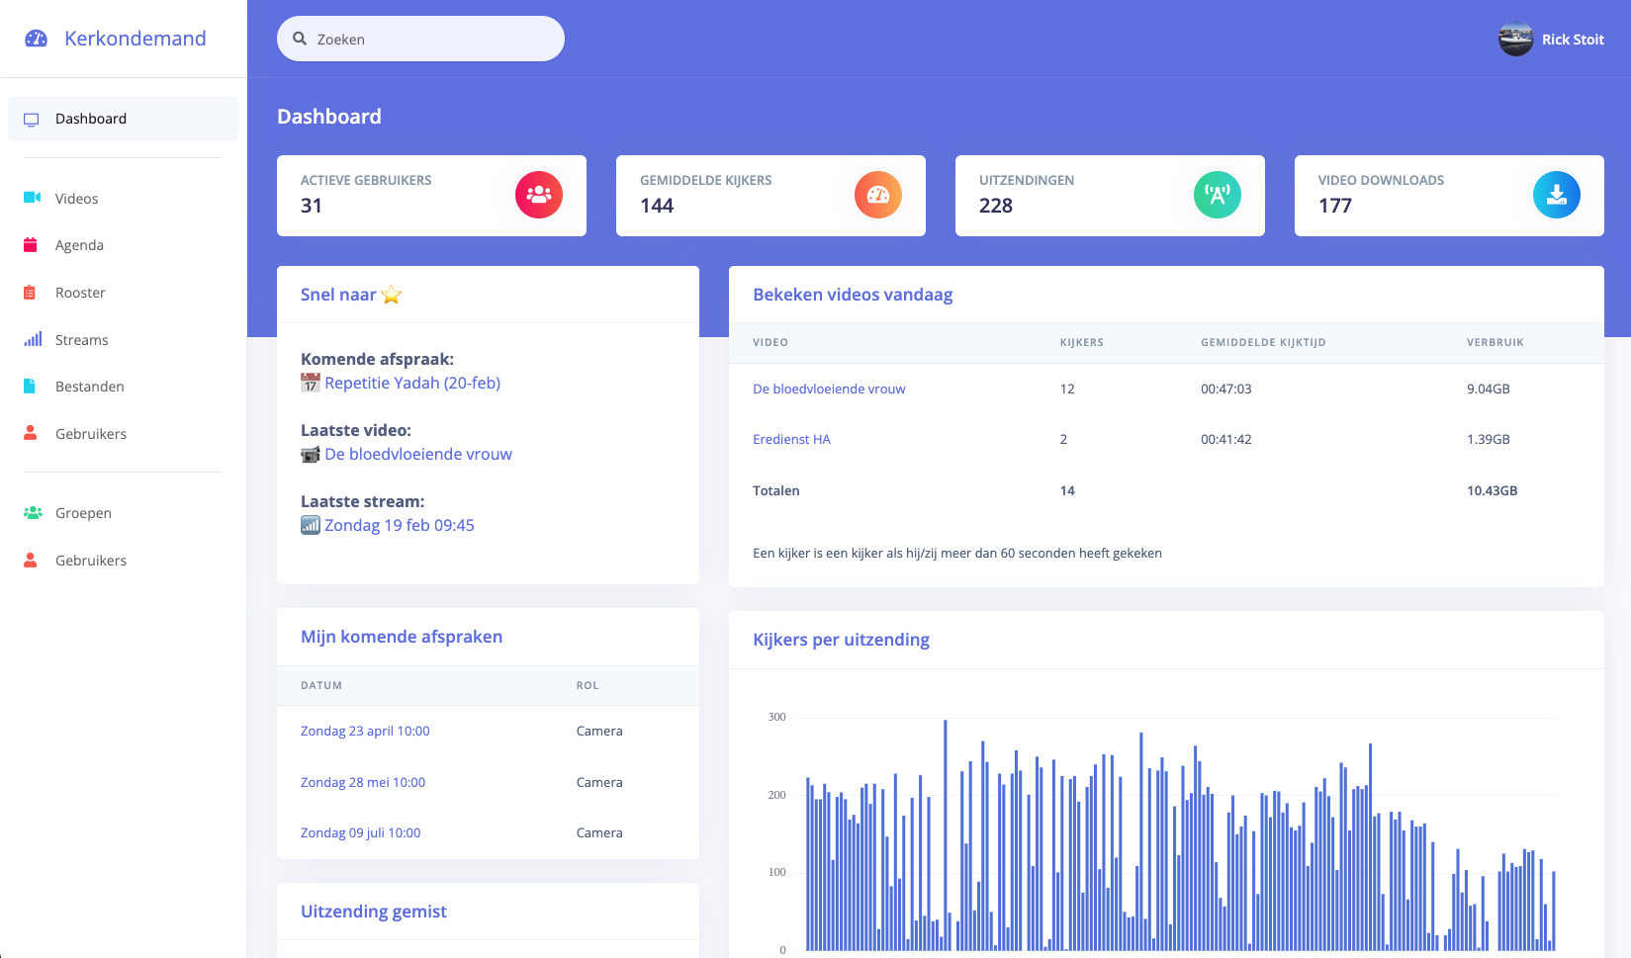This screenshot has height=958, width=1631.
Task: Click the red active users icon
Action: [x=539, y=195]
